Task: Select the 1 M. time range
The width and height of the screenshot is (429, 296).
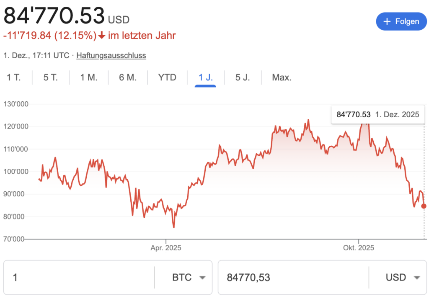Action: [x=88, y=77]
